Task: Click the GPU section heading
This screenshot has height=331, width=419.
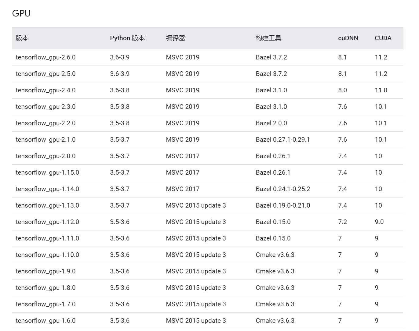Action: (x=21, y=13)
